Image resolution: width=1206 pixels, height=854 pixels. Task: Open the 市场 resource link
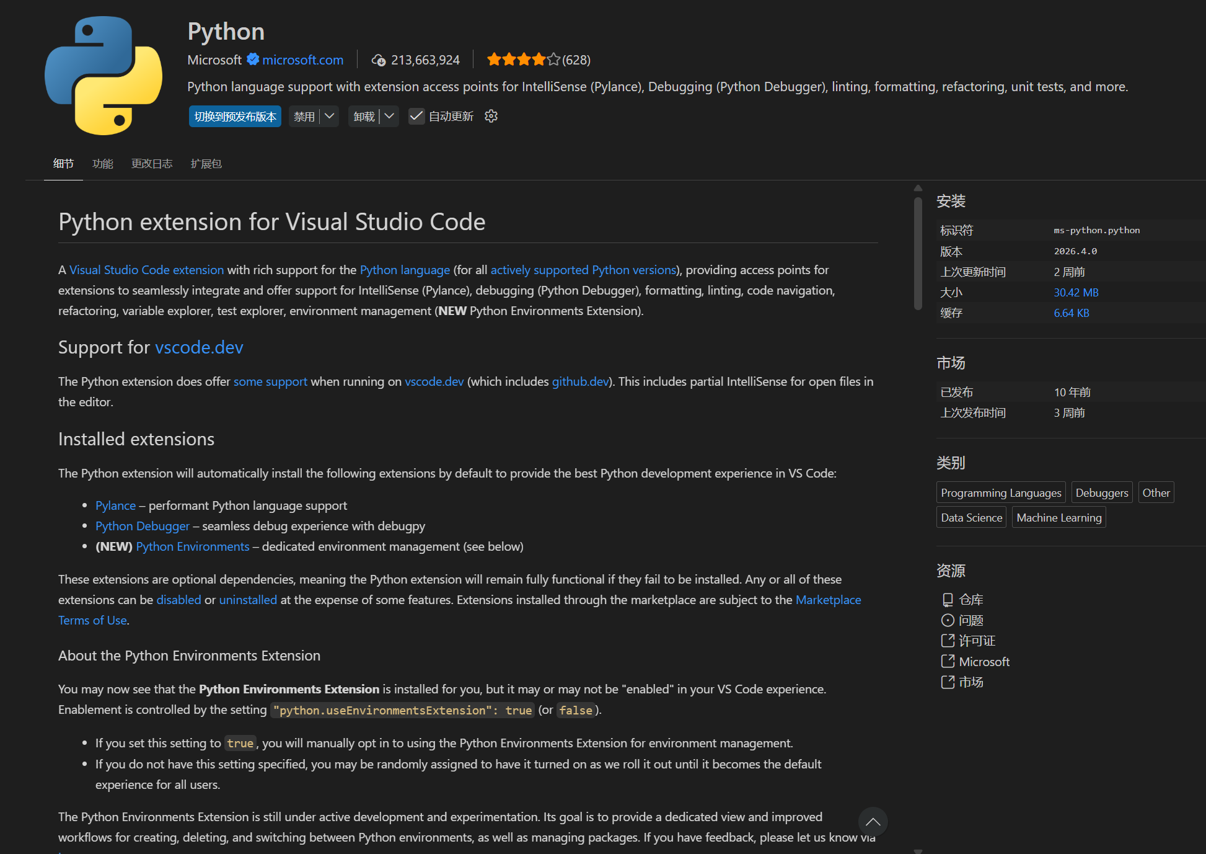pos(971,682)
